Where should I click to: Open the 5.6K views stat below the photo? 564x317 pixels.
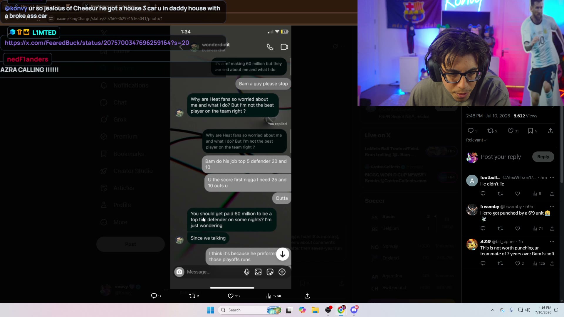pos(274,296)
